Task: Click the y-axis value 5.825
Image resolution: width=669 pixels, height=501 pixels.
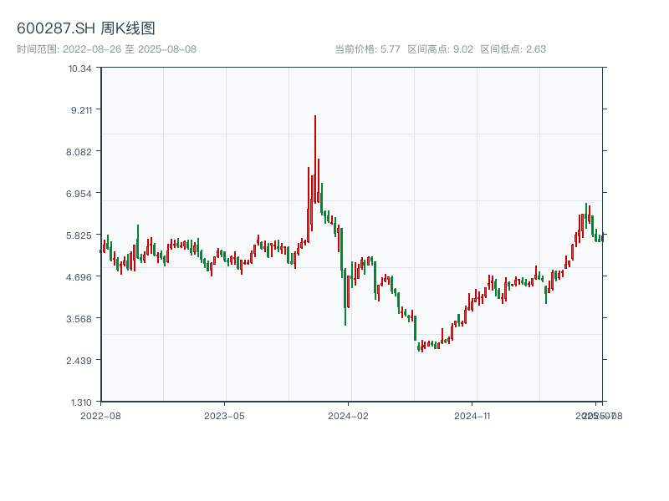Action: tap(79, 235)
